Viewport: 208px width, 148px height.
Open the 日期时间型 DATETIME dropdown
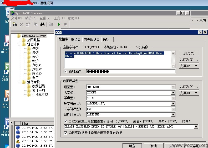click(x=173, y=115)
